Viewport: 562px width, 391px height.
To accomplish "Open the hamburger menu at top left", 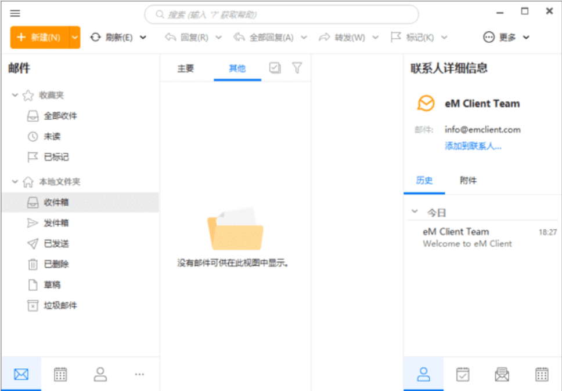I will pos(15,12).
